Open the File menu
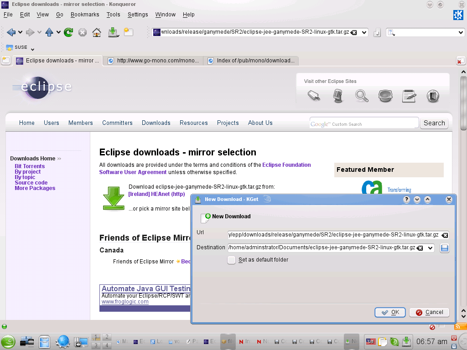The width and height of the screenshot is (467, 350). (8, 15)
